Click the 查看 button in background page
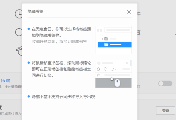The height and width of the screenshot is (120, 176). [165, 110]
